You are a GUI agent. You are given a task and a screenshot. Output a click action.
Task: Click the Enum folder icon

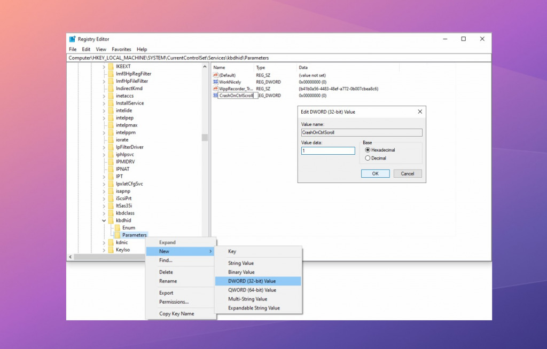pos(118,228)
